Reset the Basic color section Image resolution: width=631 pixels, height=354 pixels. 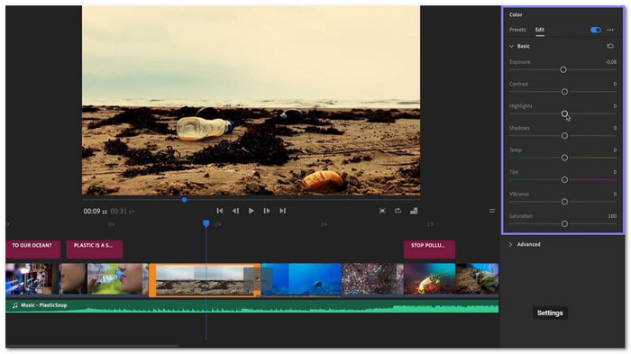610,46
